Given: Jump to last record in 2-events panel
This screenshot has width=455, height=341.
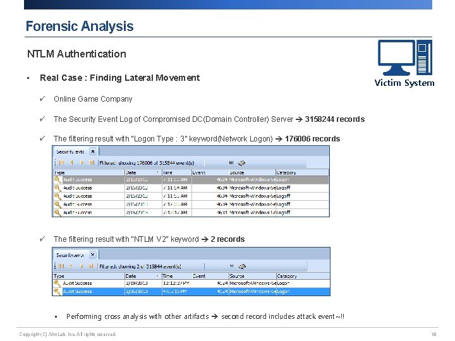Looking at the screenshot, I should coord(92,266).
